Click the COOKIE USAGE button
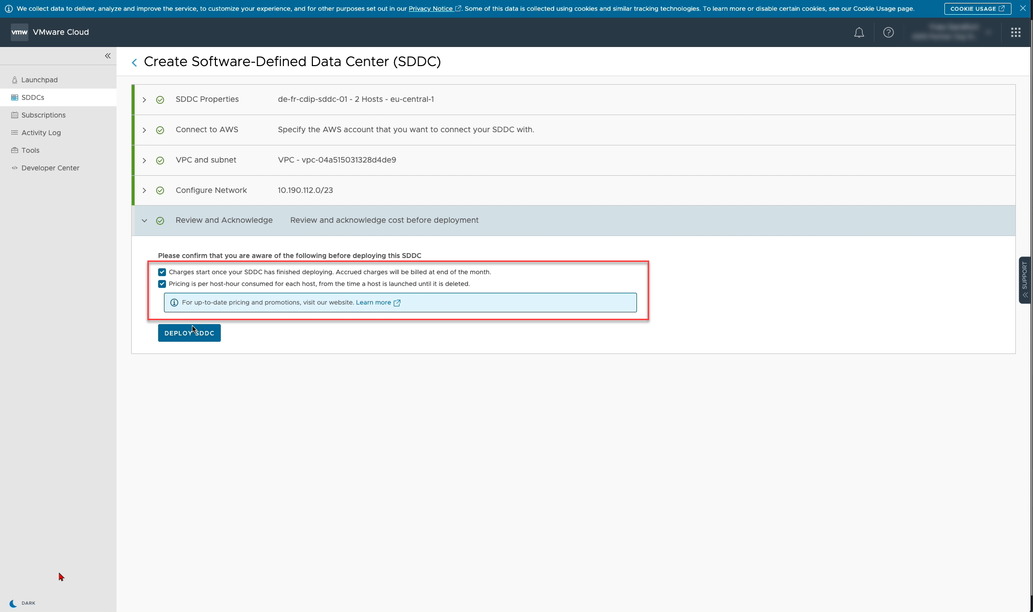 point(977,9)
